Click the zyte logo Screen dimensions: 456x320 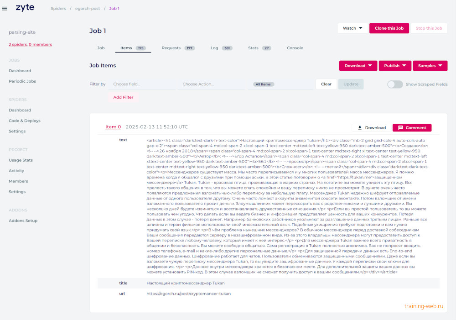(25, 8)
